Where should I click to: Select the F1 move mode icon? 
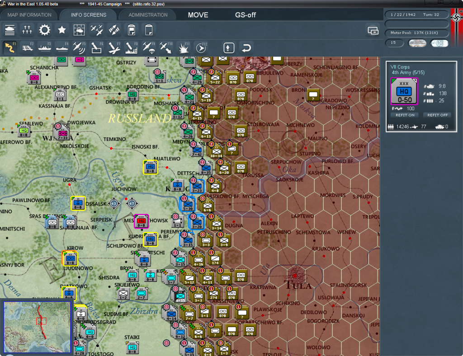pyautogui.click(x=10, y=47)
